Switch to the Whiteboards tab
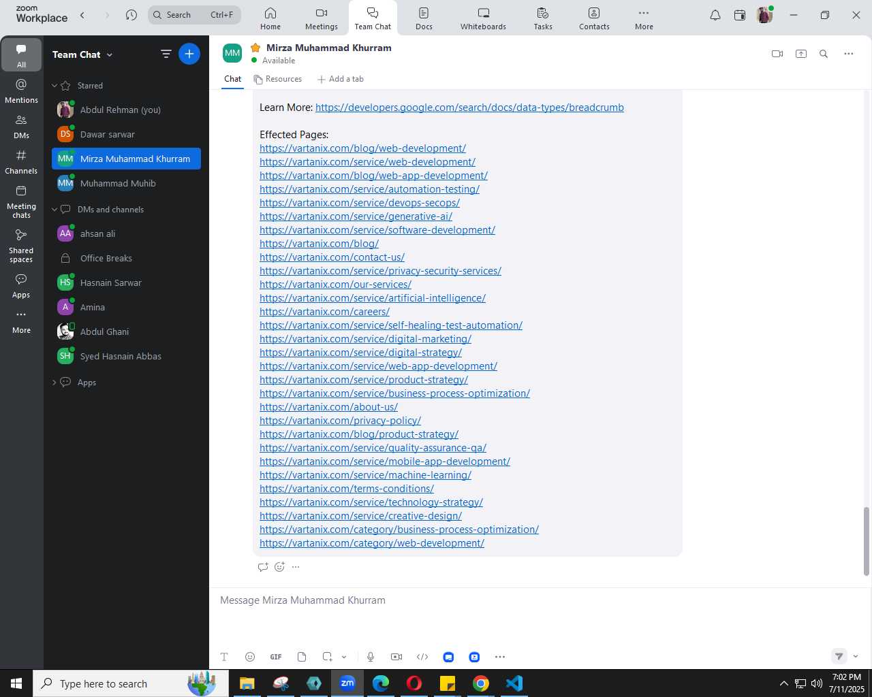The height and width of the screenshot is (697, 872). click(483, 18)
